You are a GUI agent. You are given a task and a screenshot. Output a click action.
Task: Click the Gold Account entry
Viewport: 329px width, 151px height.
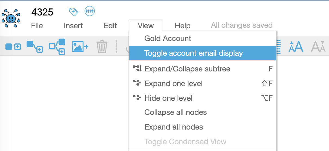pos(203,38)
